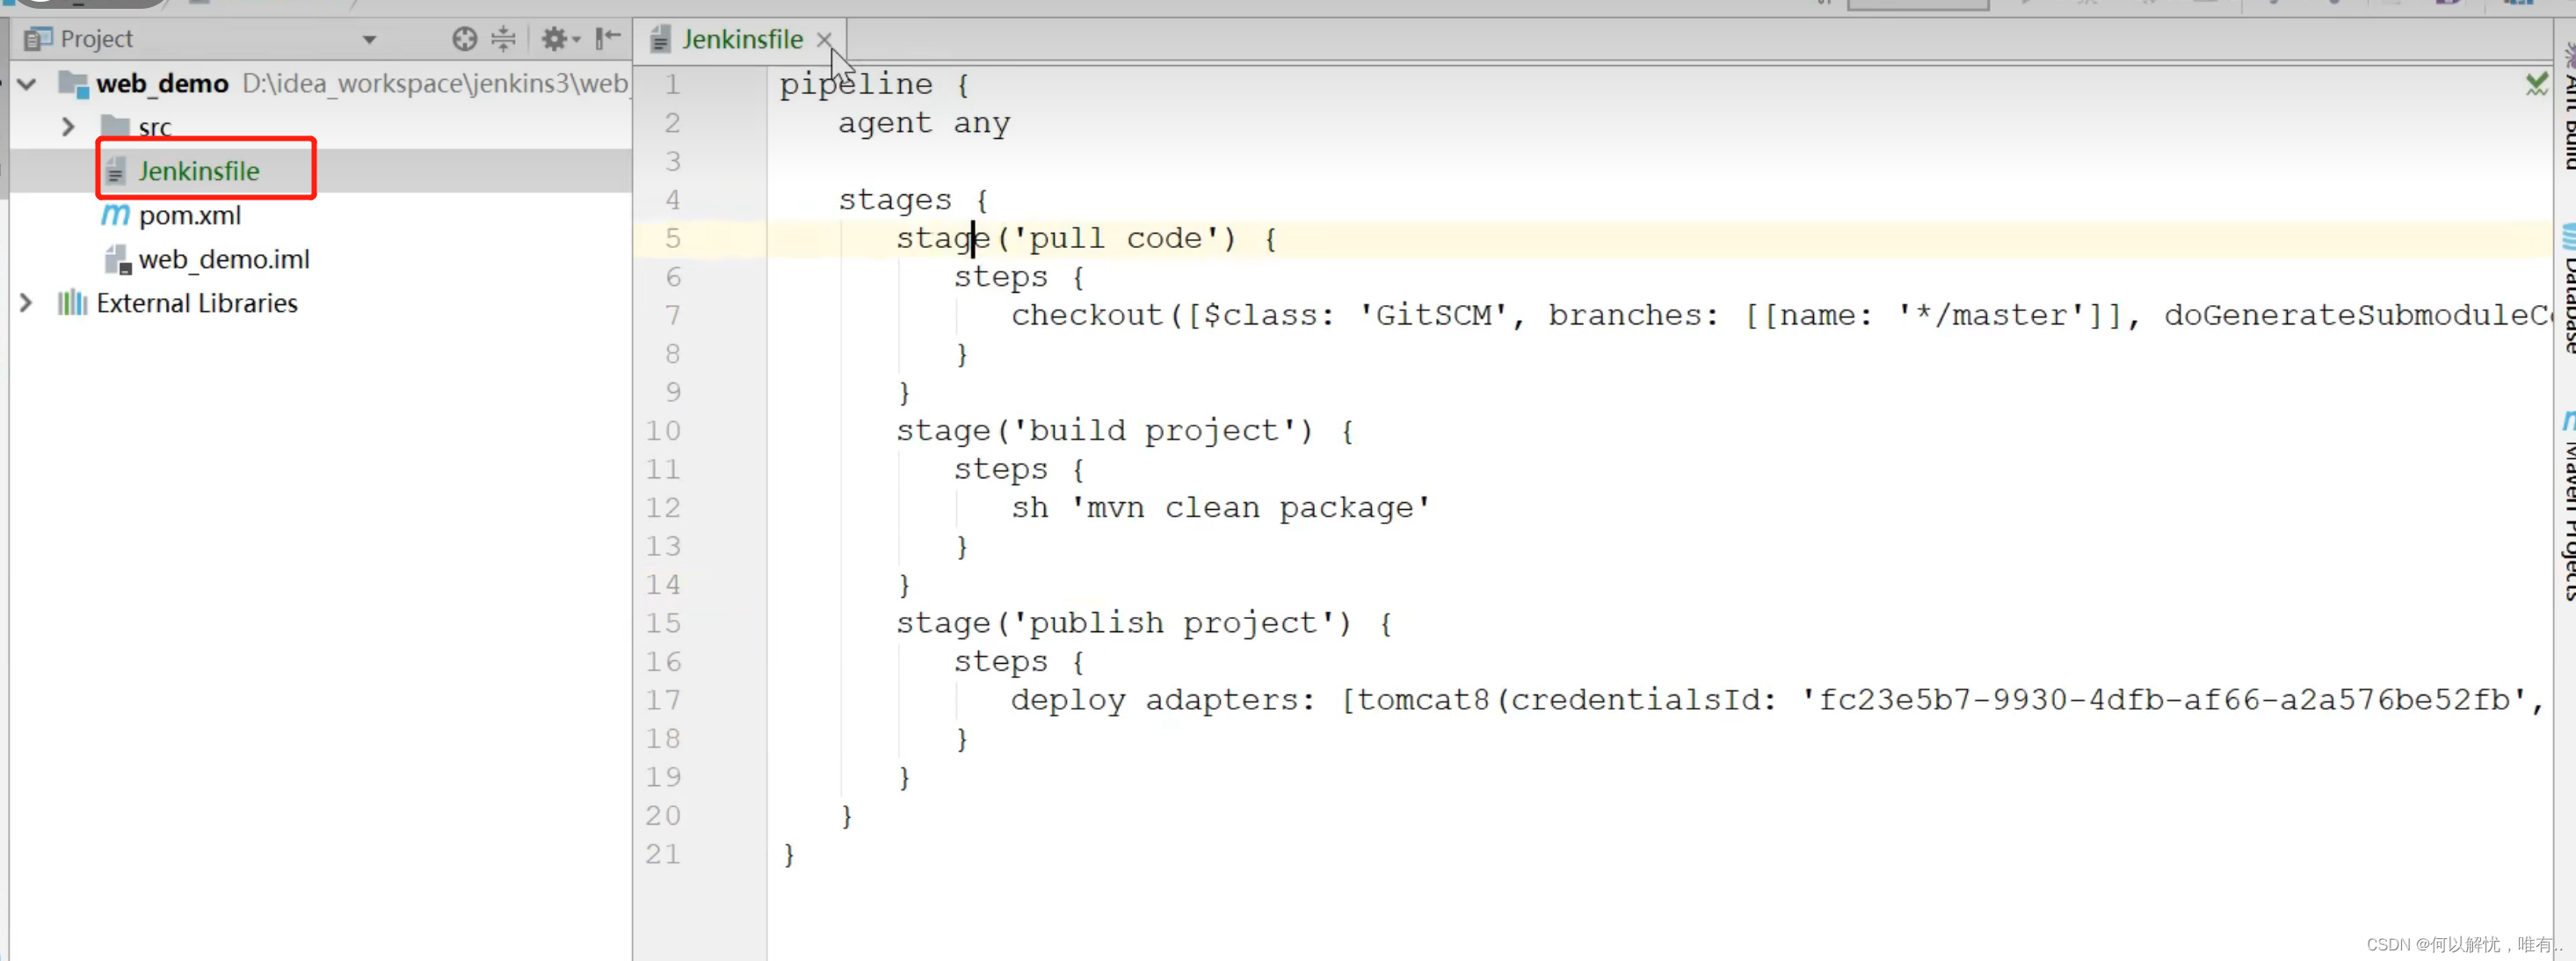Image resolution: width=2576 pixels, height=961 pixels.
Task: Open the Project view dropdown arrow
Action: (x=369, y=40)
